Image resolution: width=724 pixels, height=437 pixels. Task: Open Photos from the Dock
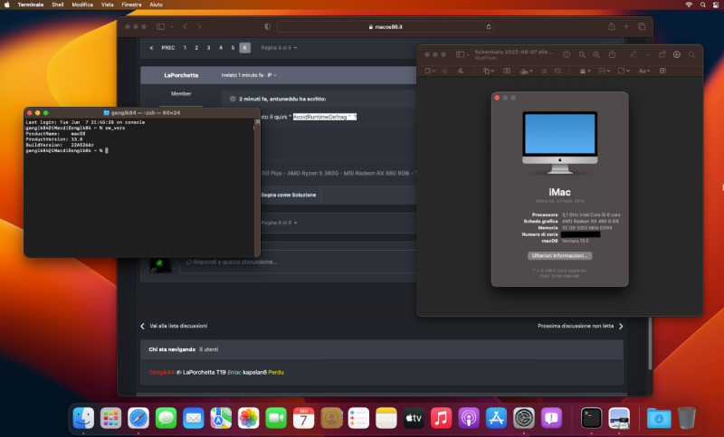pos(248,418)
